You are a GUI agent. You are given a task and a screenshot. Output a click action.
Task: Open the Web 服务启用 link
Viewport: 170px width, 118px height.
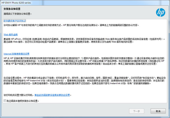click(x=11, y=35)
